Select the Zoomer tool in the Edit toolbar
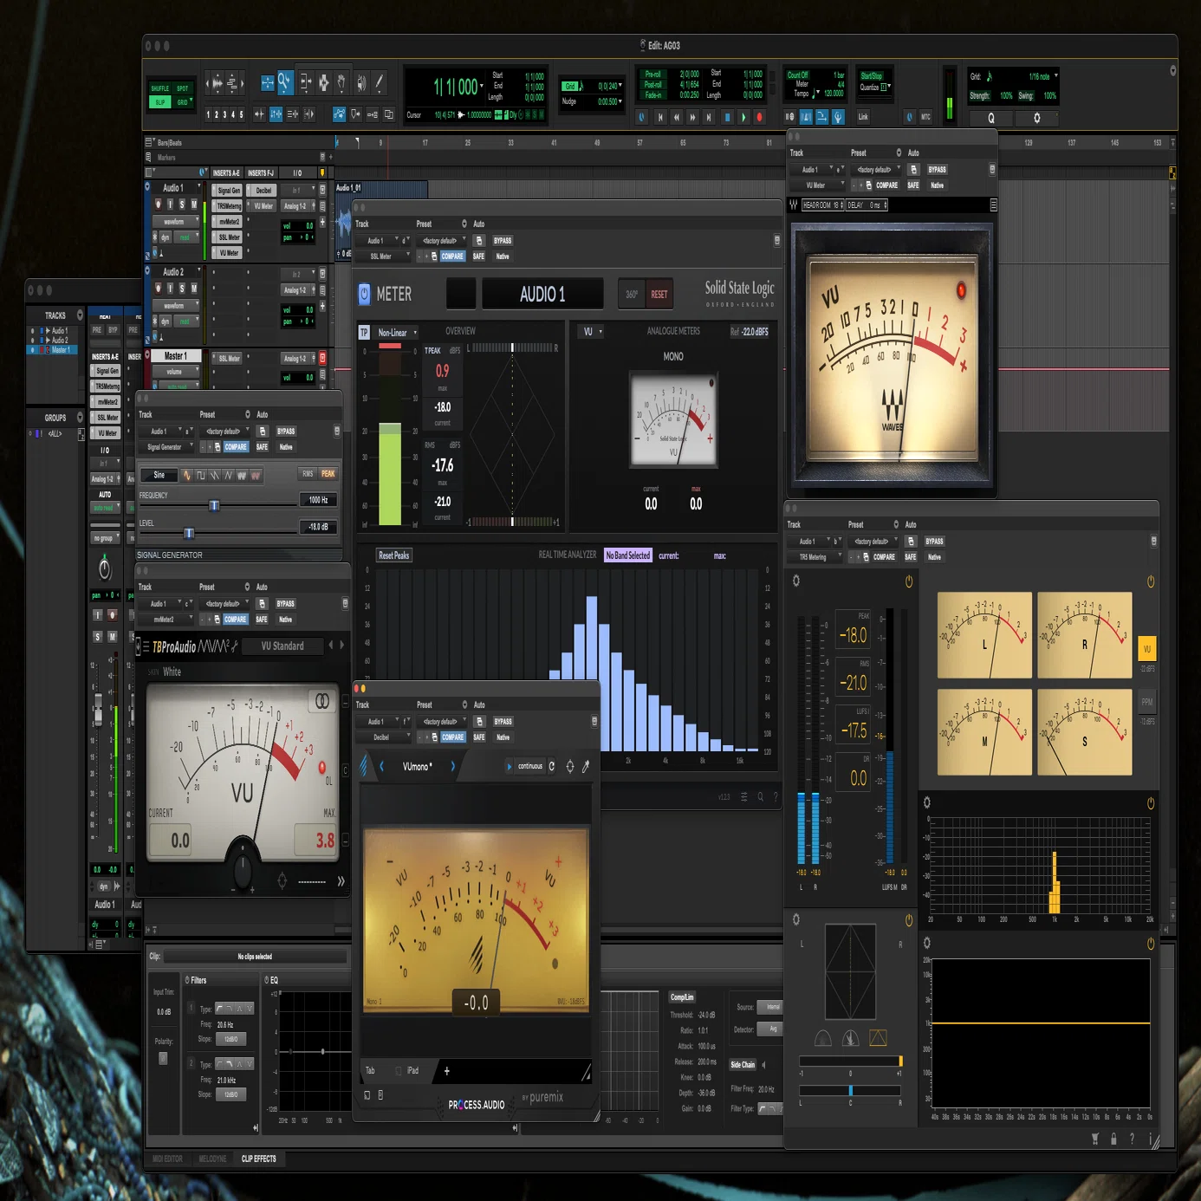This screenshot has height=1201, width=1201. (x=284, y=82)
